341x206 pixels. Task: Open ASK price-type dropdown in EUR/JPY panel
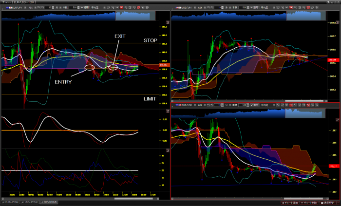point(35,8)
